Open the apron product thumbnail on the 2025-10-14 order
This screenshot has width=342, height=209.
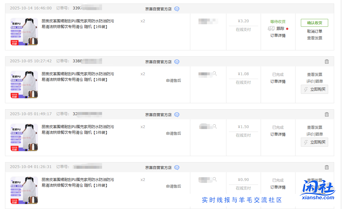point(24,31)
